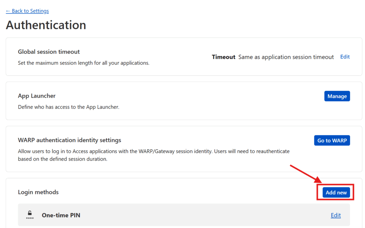Click 'Define who has access' description
The image size is (365, 228).
[68, 107]
